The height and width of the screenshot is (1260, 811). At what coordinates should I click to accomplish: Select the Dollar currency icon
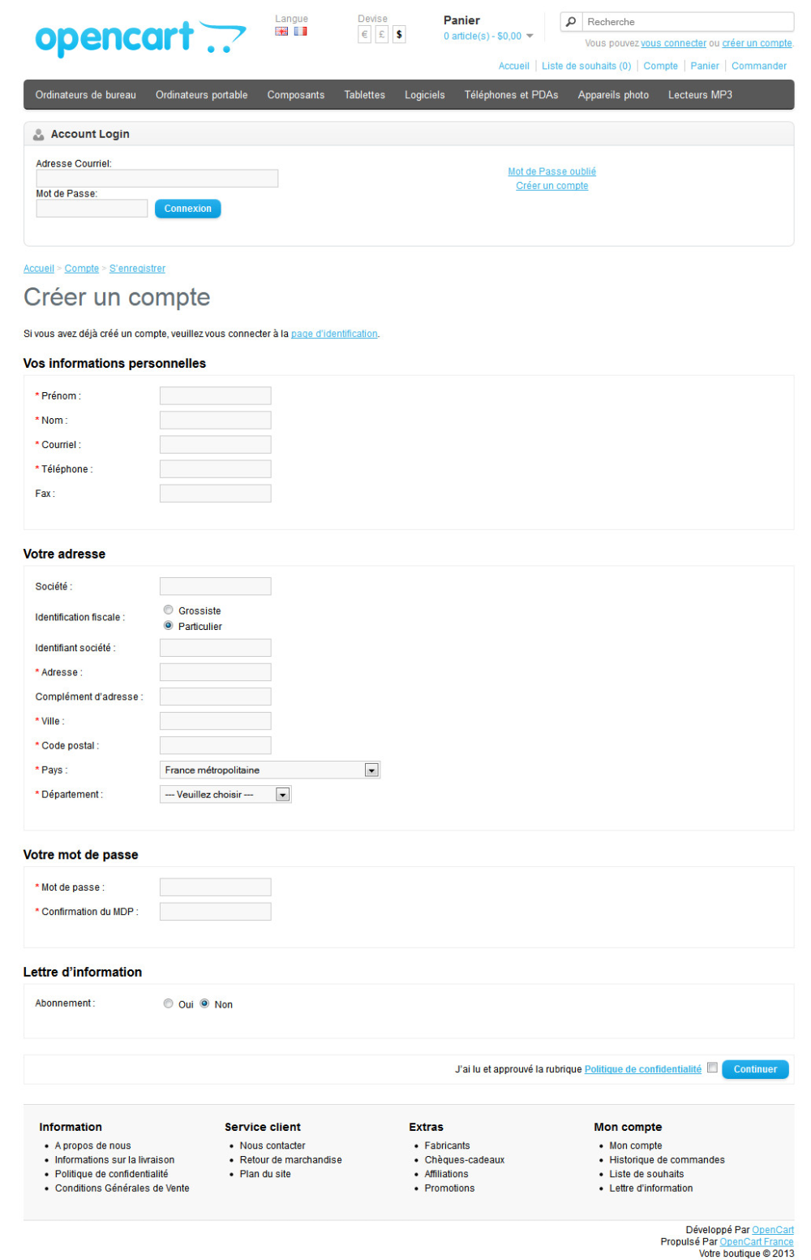(399, 34)
